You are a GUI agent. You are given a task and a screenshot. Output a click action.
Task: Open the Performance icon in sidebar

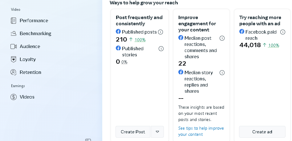coord(14,20)
